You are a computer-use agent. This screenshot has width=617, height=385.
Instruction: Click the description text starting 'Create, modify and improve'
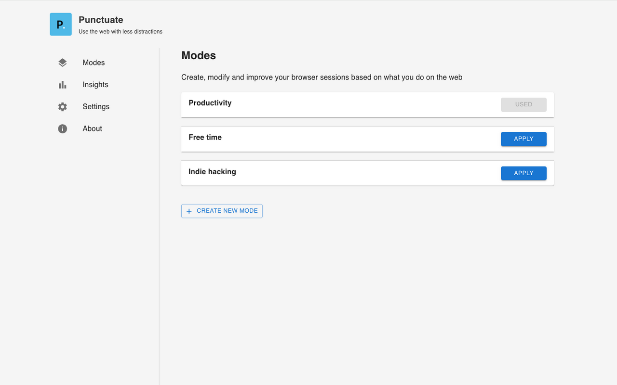click(x=322, y=77)
